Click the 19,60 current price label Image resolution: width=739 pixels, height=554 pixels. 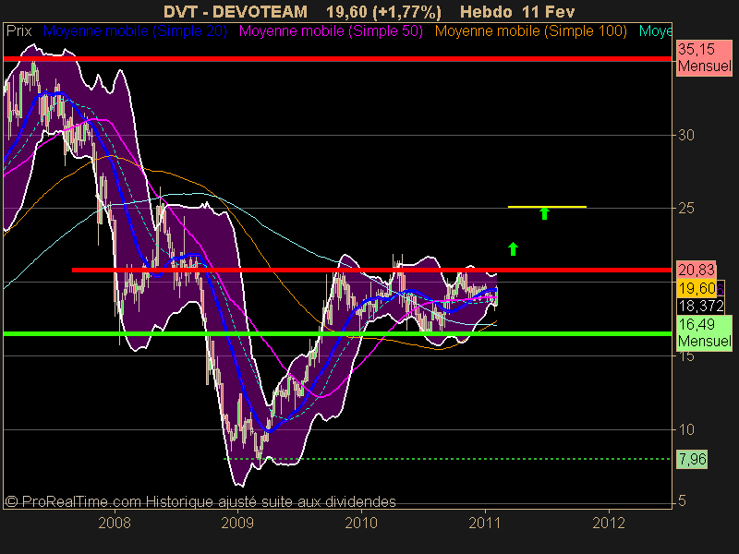[697, 288]
